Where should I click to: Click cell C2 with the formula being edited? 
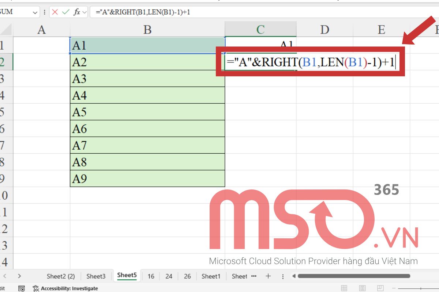311,62
